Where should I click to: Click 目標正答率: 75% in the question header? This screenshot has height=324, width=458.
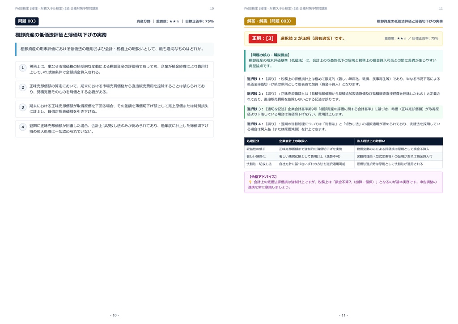[199, 21]
